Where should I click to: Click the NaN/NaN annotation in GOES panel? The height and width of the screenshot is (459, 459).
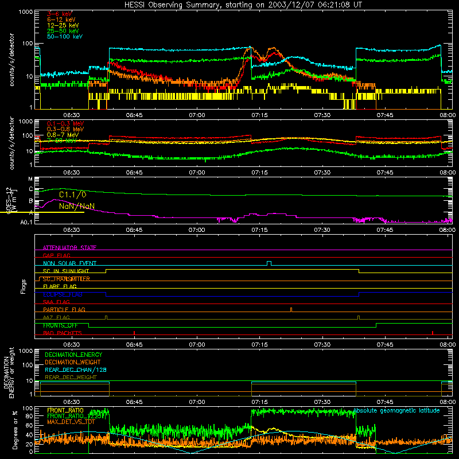(x=77, y=206)
